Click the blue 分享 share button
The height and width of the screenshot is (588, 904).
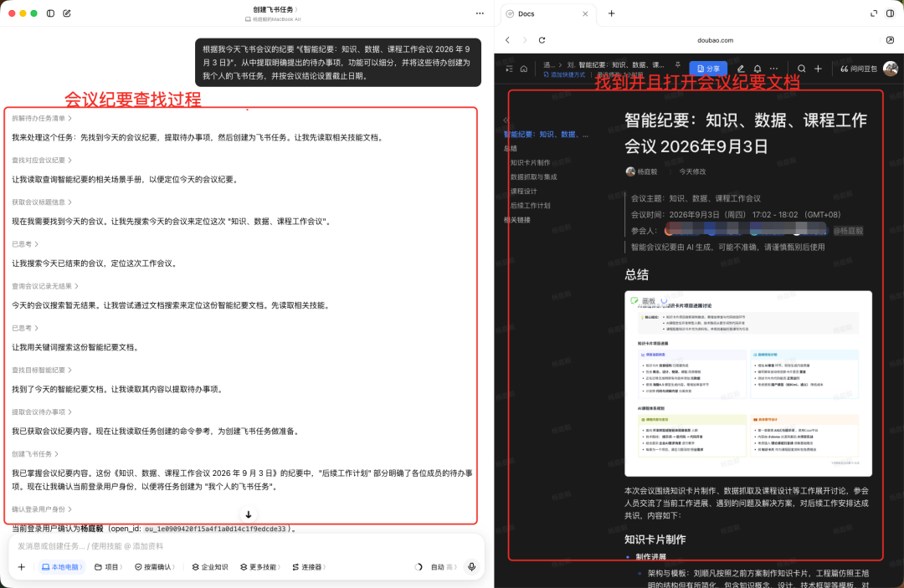coord(709,69)
